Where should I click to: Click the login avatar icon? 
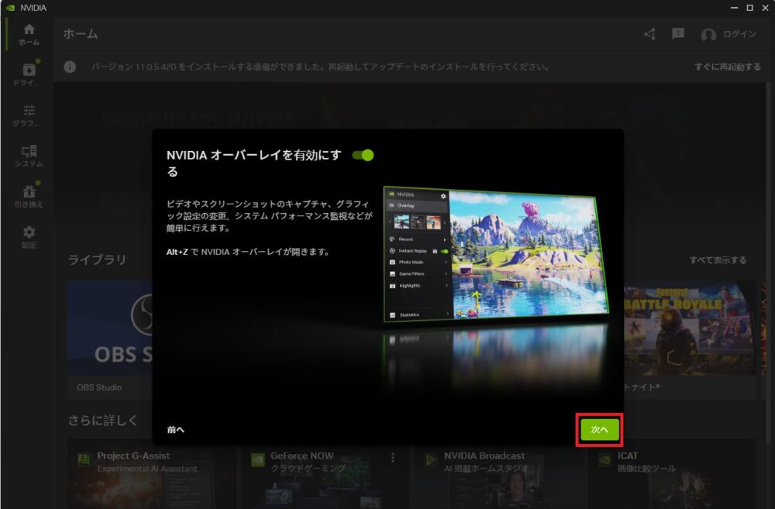709,34
